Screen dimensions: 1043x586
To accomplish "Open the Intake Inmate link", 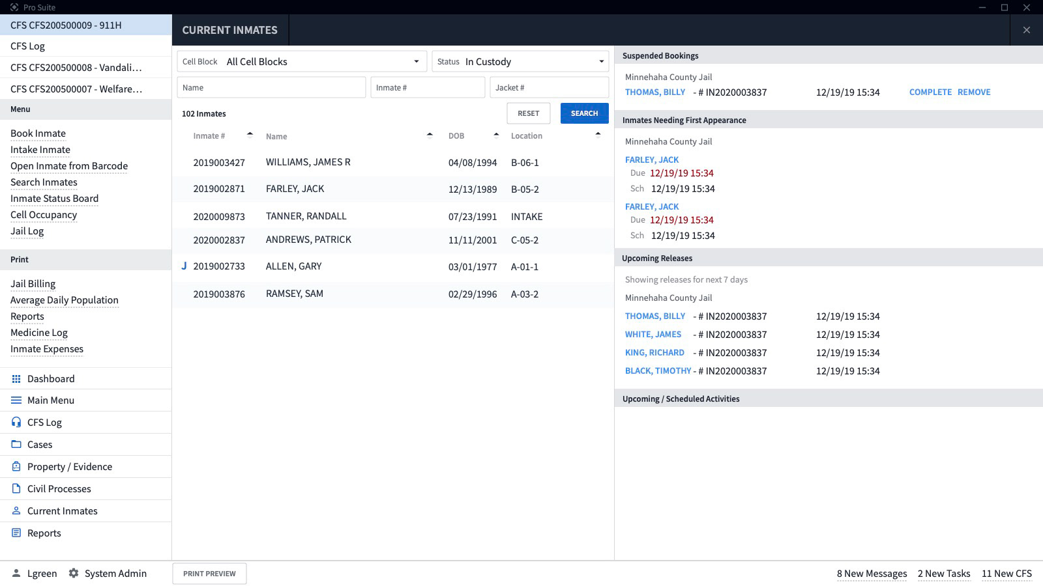I will pos(40,150).
